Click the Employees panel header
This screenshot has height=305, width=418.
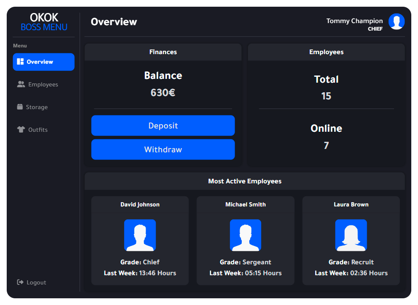[x=326, y=52]
